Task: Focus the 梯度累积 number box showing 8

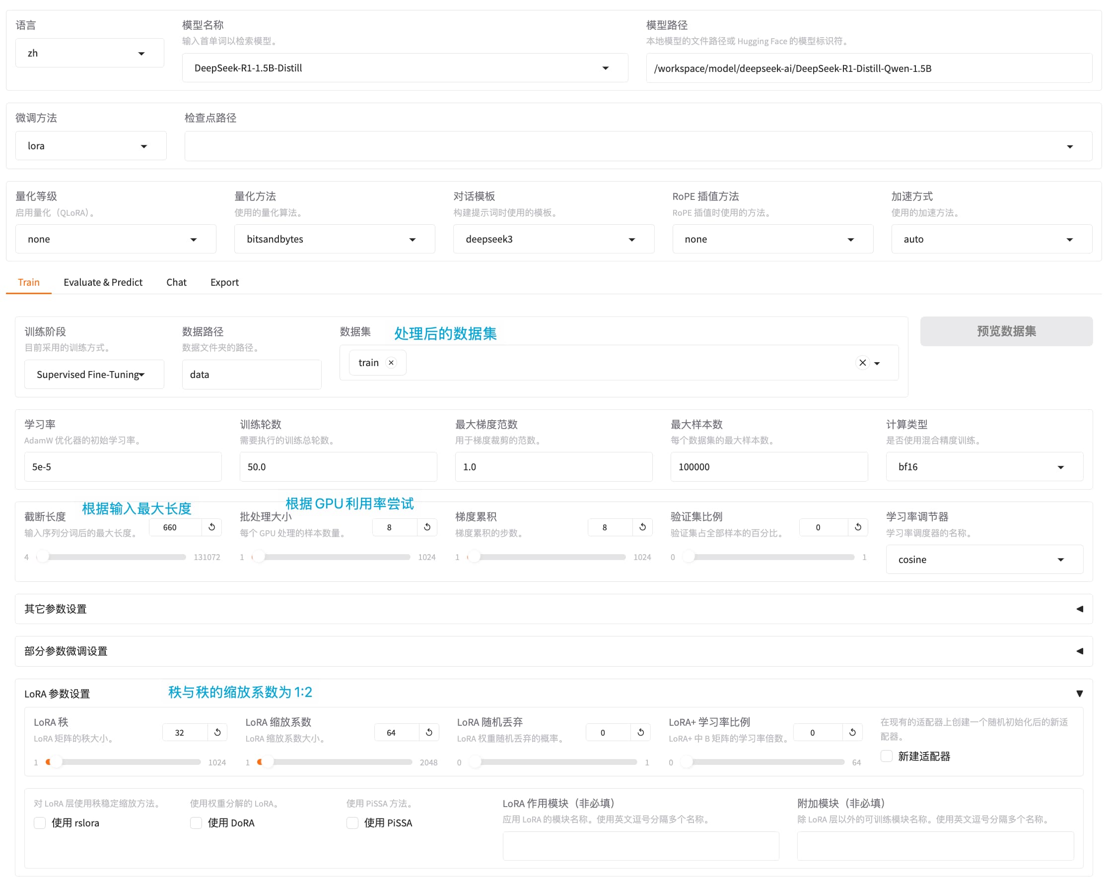Action: click(611, 527)
